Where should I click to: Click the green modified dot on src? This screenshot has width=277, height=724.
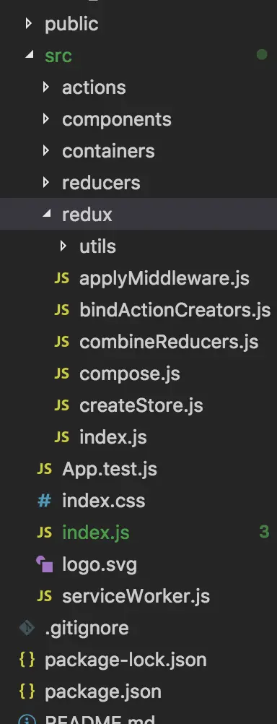pos(262,55)
